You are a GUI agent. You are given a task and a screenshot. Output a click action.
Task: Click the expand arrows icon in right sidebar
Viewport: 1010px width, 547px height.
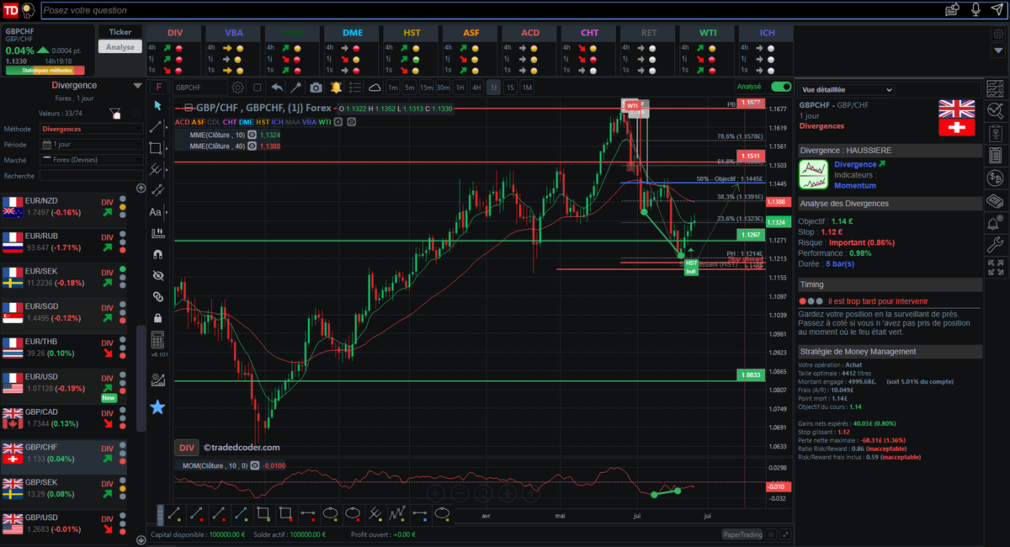(996, 268)
